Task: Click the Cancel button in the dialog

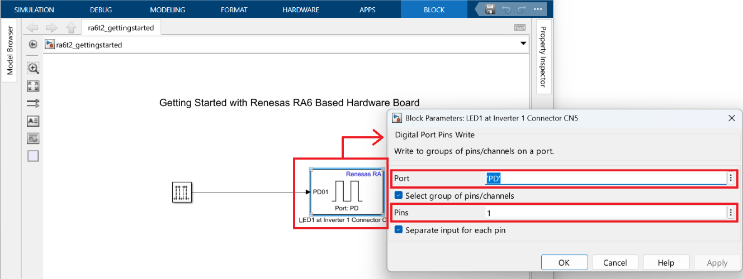Action: tap(615, 262)
